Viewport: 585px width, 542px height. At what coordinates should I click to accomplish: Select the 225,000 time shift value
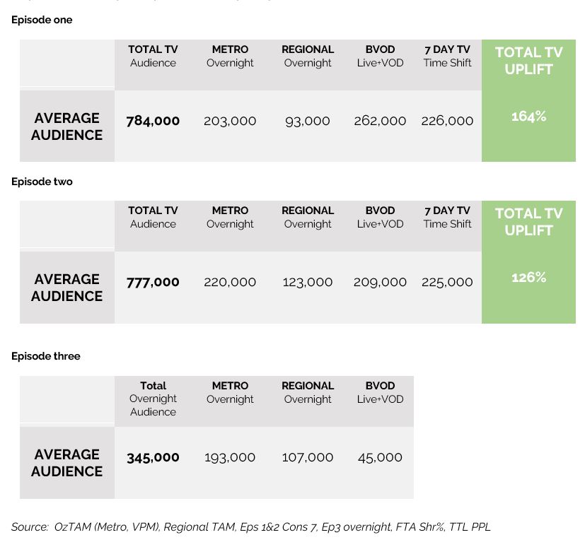(447, 282)
